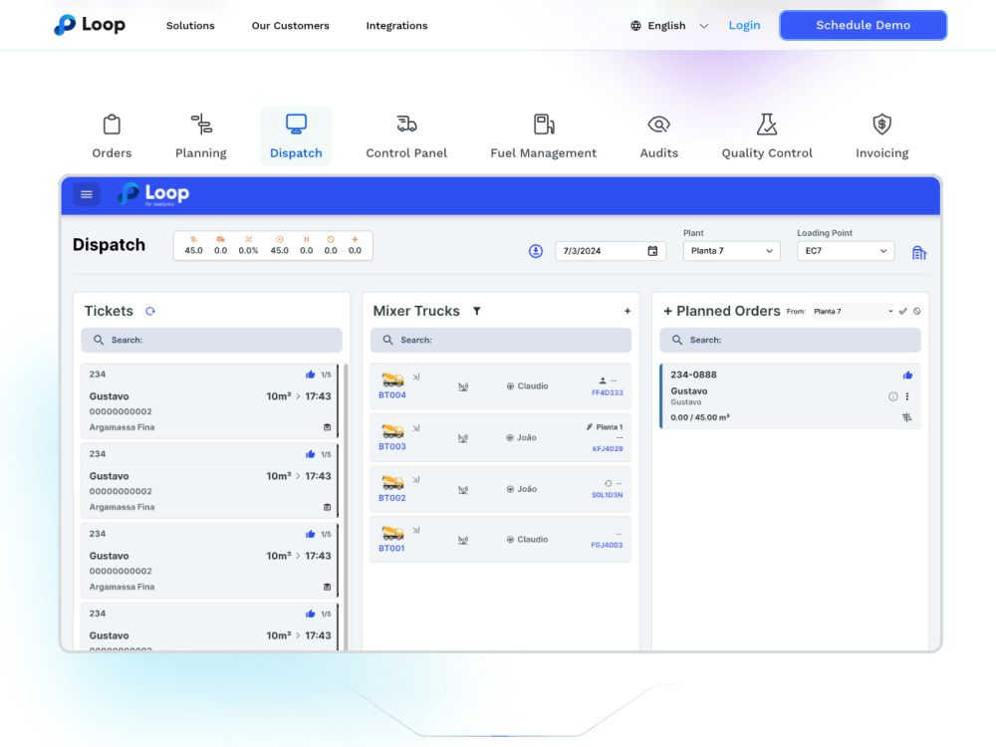This screenshot has width=996, height=747.
Task: Click the BT002 truck icon
Action: pyautogui.click(x=392, y=483)
